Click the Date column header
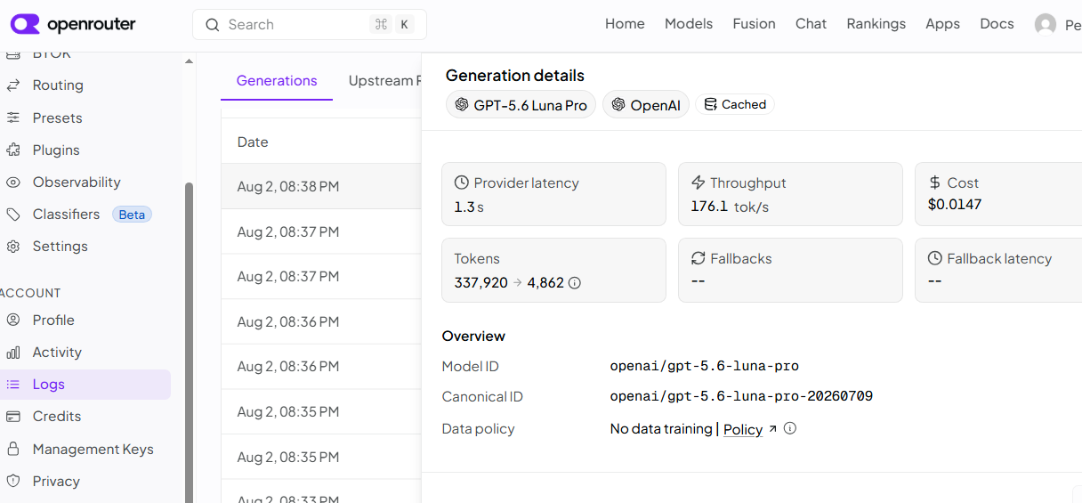Viewport: 1082px width, 503px height. click(x=253, y=142)
